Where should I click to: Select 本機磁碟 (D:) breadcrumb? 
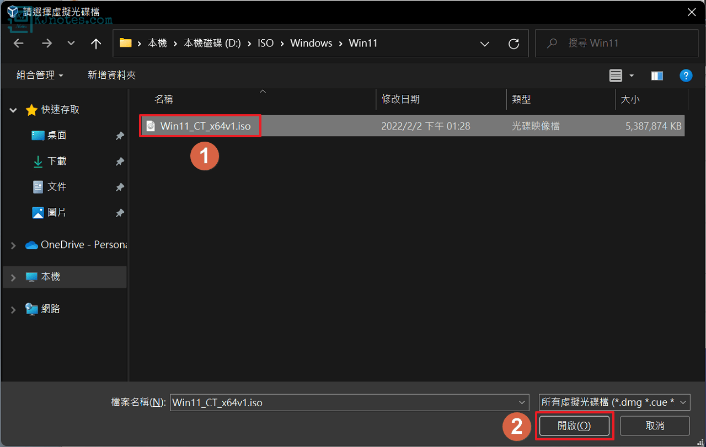click(x=212, y=43)
